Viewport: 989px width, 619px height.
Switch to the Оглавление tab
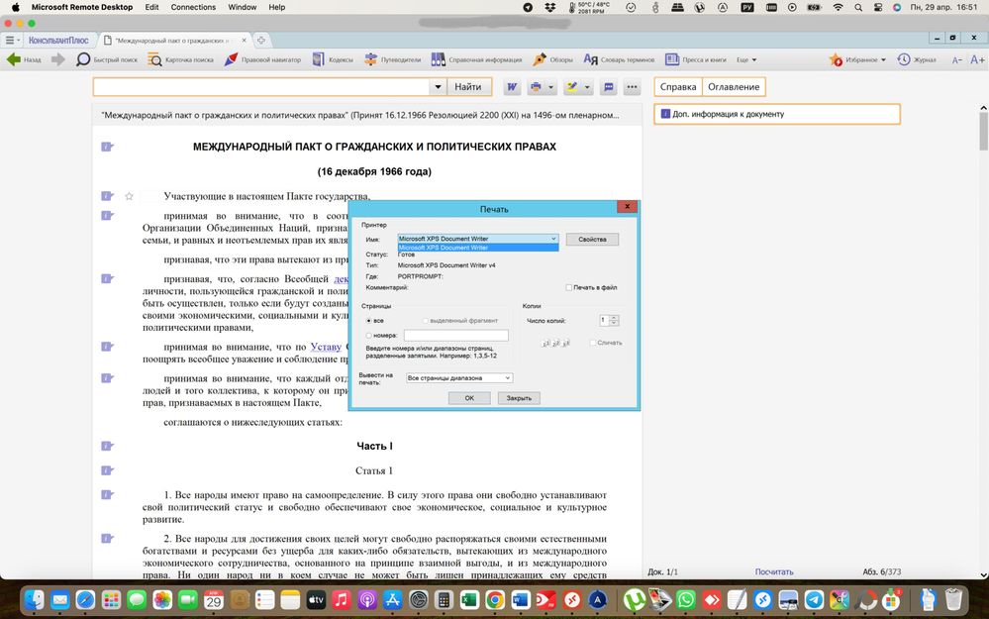734,87
